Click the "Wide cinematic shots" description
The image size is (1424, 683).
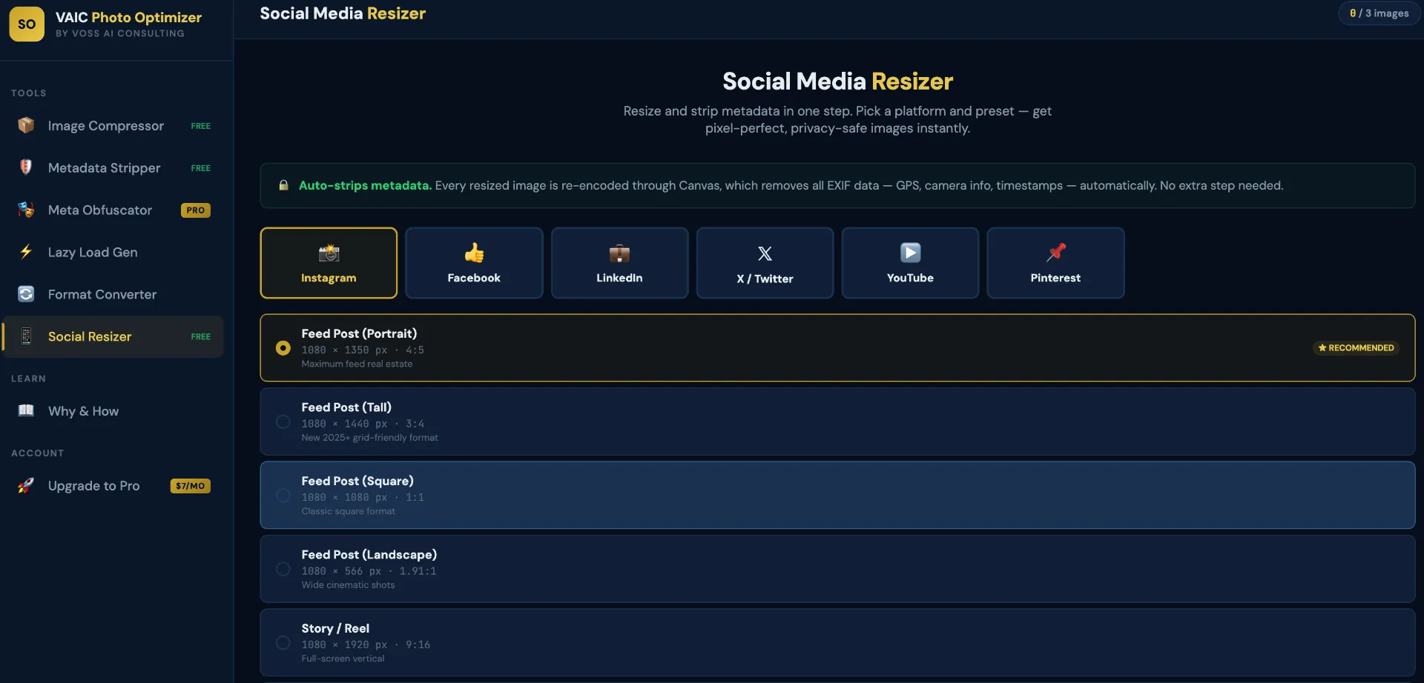(348, 585)
